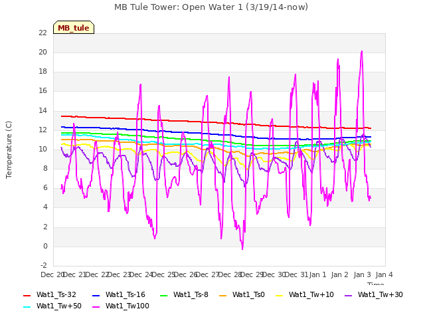Click the blue Wat1_Ts-16 legend swatch
Viewport: 425px width, 319px height.
[x=96, y=295]
